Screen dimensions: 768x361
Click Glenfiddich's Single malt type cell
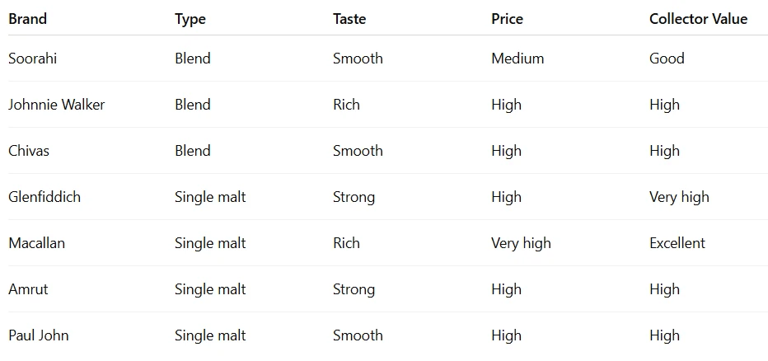click(x=210, y=197)
